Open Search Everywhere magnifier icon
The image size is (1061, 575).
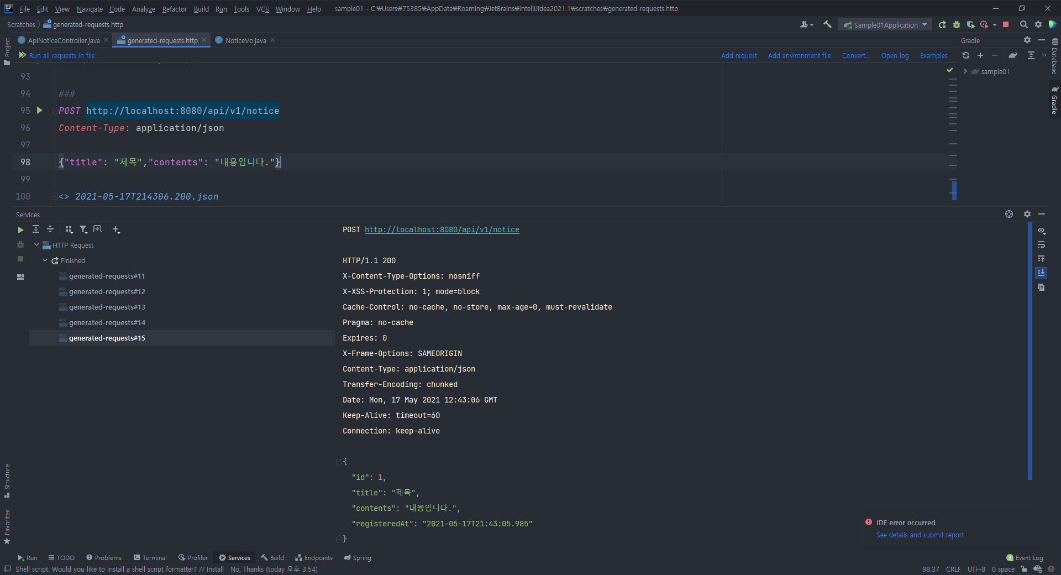(1023, 25)
